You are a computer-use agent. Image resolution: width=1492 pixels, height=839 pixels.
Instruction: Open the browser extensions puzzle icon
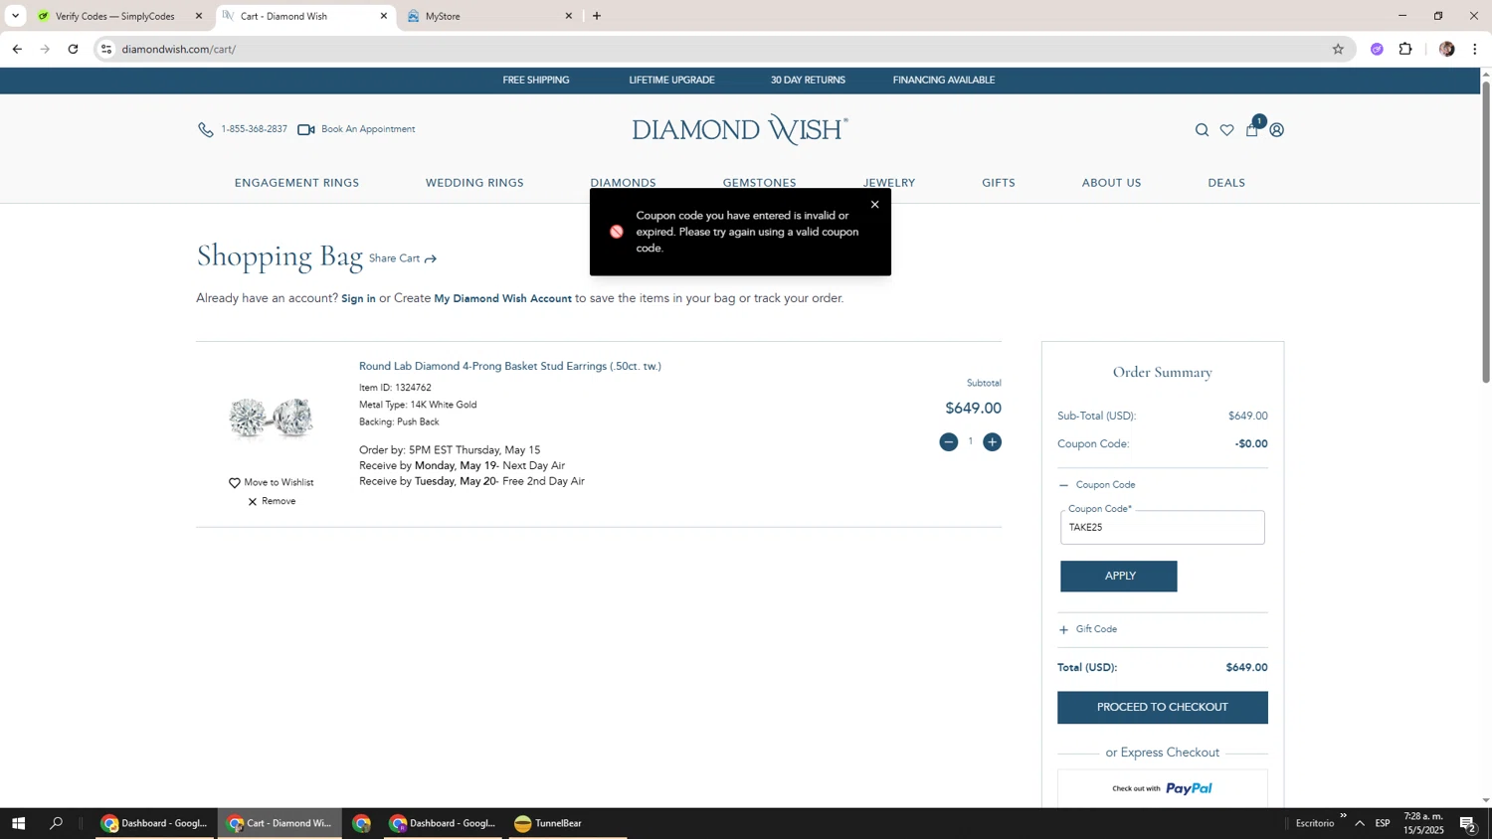(x=1405, y=49)
